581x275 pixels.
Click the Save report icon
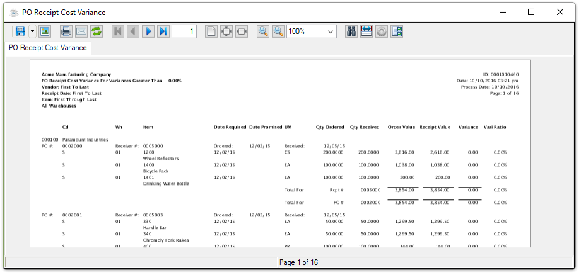(x=20, y=31)
